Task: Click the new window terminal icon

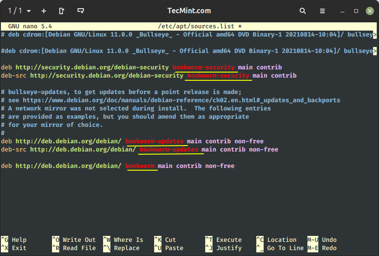Action: pos(80,11)
